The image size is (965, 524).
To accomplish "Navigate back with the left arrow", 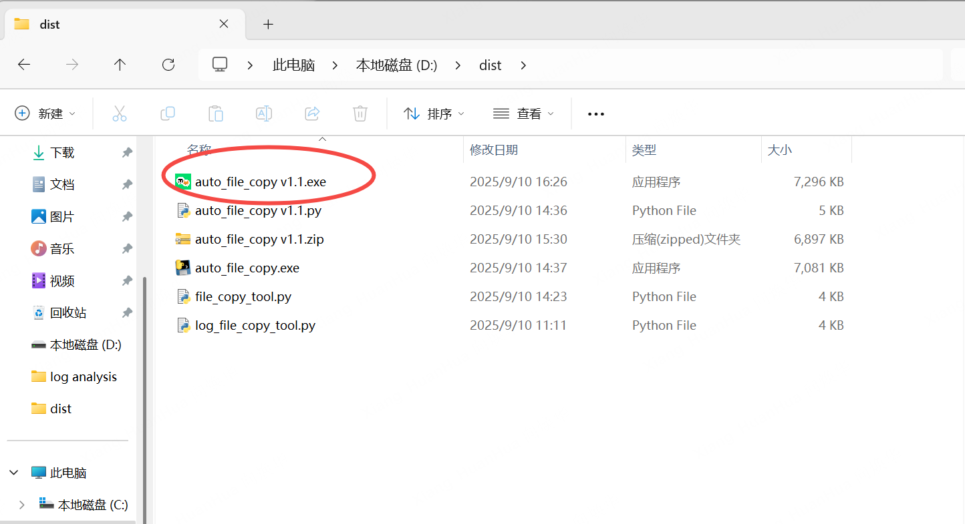I will point(24,65).
